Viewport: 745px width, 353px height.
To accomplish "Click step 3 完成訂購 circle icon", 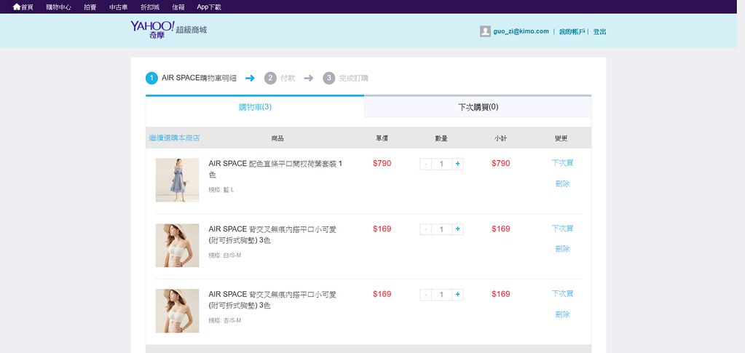I will (328, 78).
